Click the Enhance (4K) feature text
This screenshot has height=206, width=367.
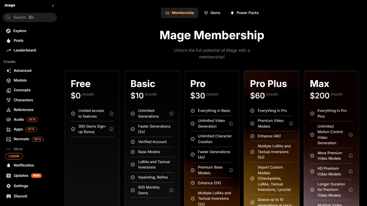[269, 136]
